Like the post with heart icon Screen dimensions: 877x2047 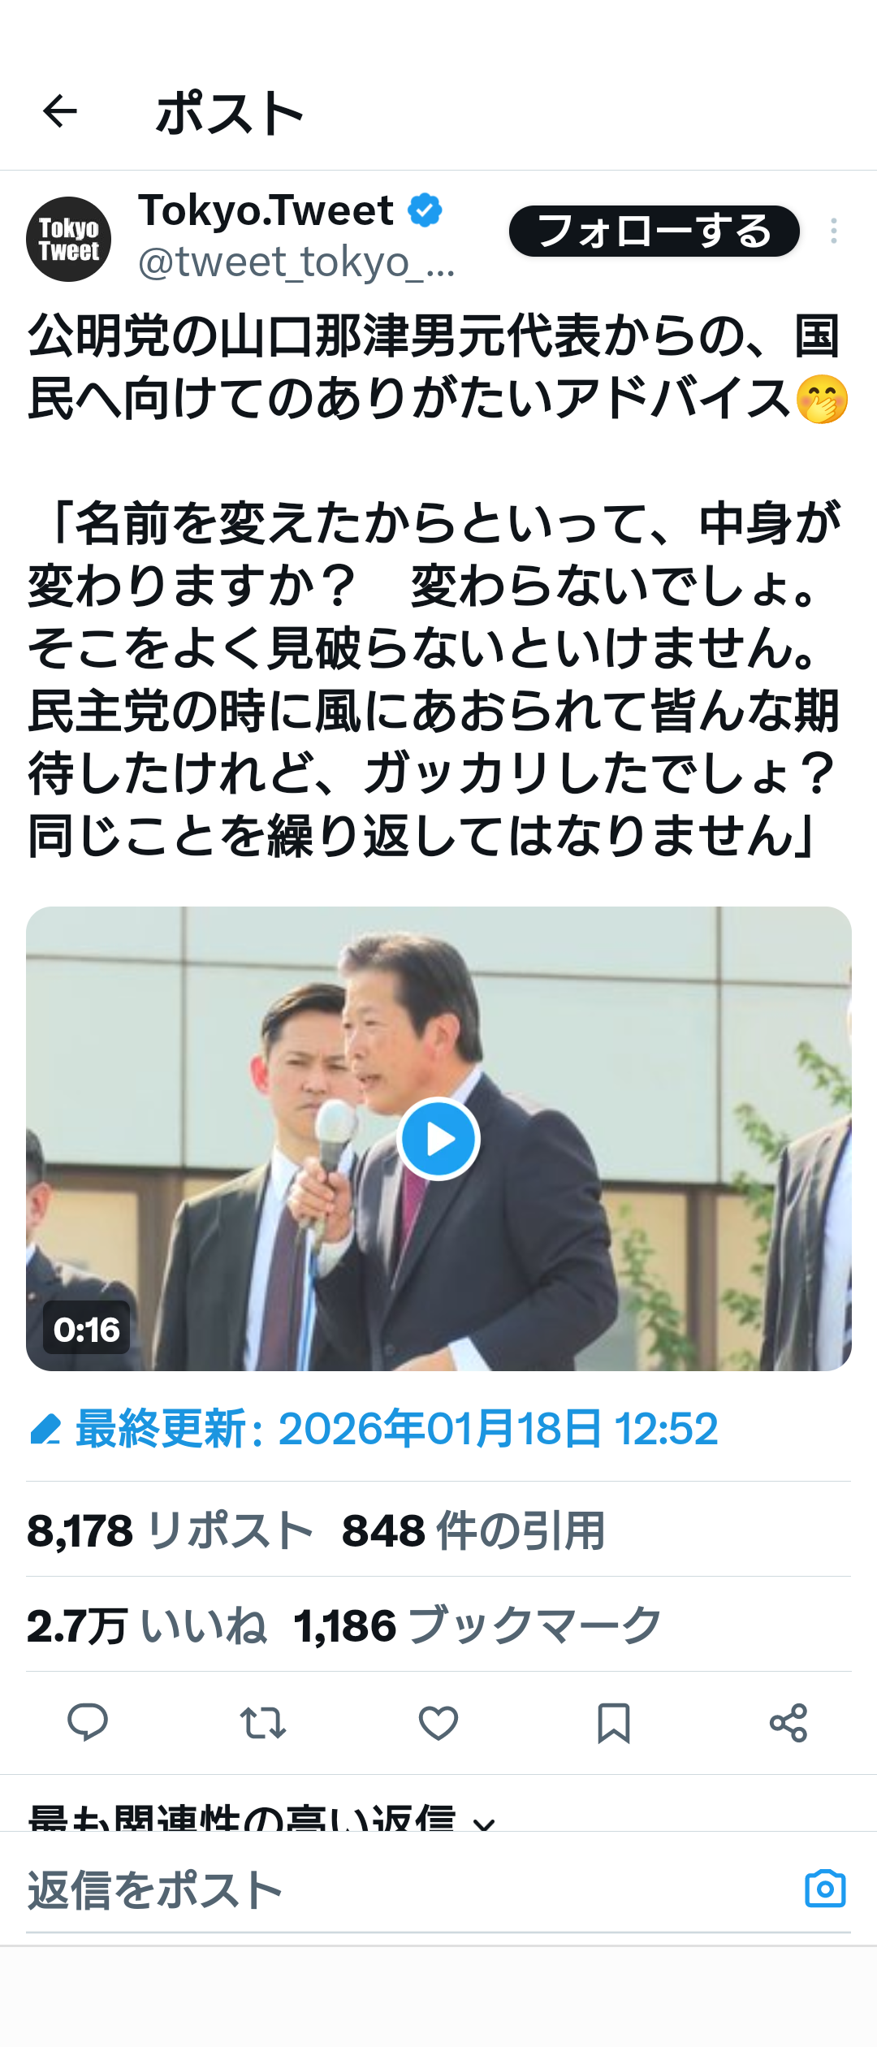point(438,1723)
